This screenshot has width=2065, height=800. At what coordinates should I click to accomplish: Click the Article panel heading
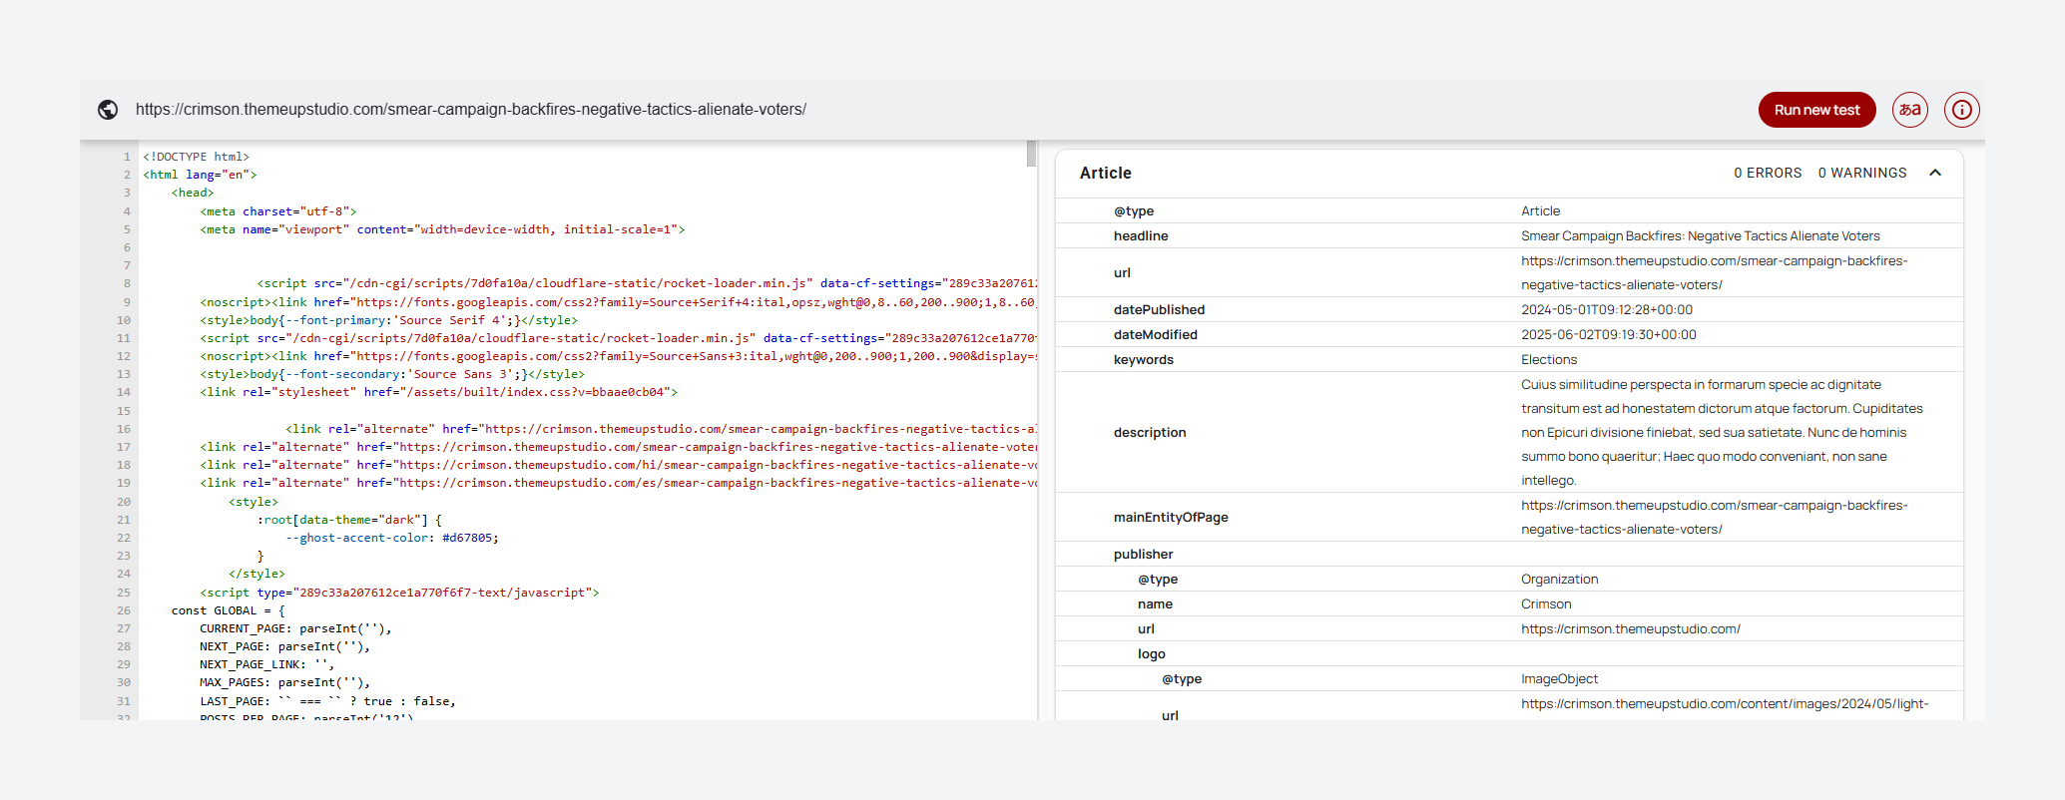[1106, 173]
